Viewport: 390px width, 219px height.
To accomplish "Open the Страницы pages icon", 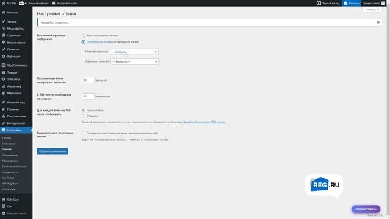I will pos(4,35).
